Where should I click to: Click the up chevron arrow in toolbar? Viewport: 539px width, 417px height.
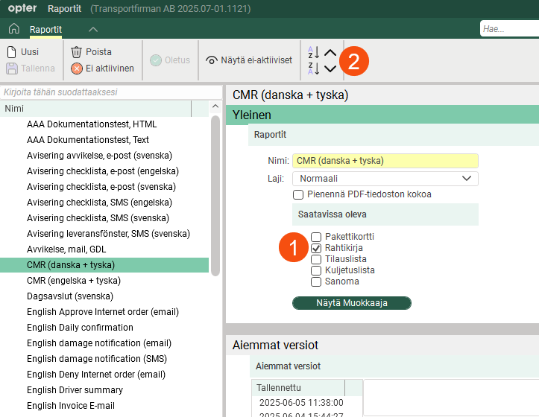[x=330, y=53]
